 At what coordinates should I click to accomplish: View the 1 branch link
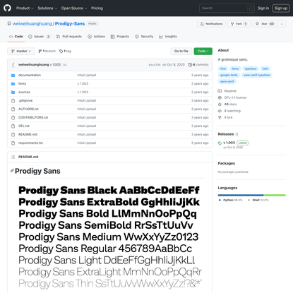[x=47, y=51]
